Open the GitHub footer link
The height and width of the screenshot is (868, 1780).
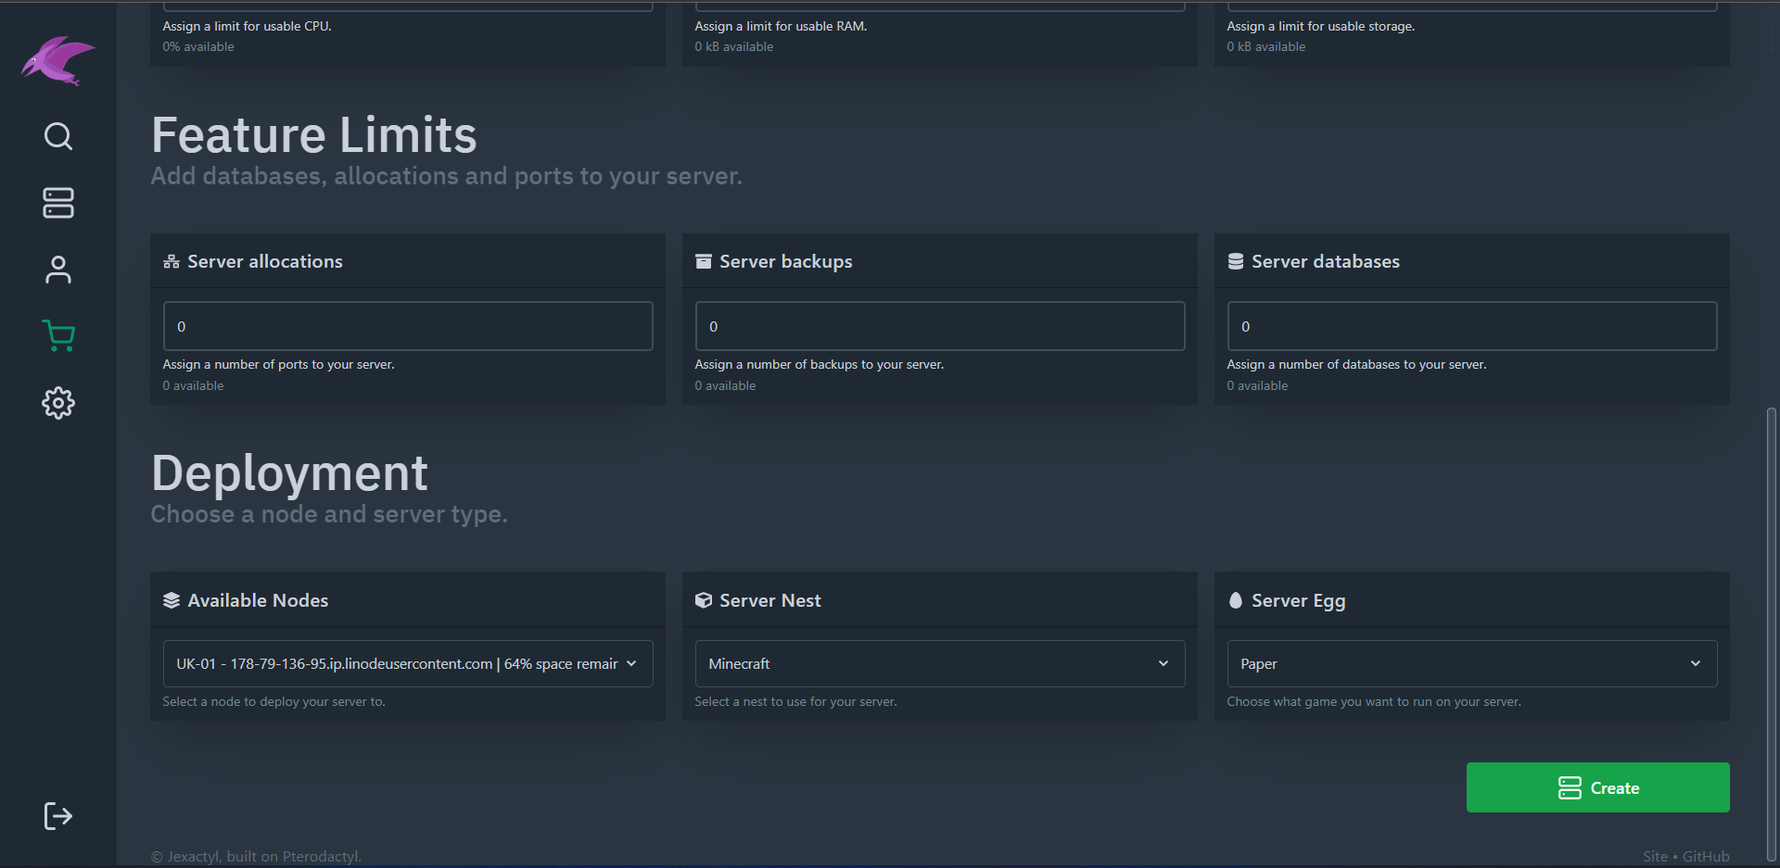click(x=1706, y=856)
